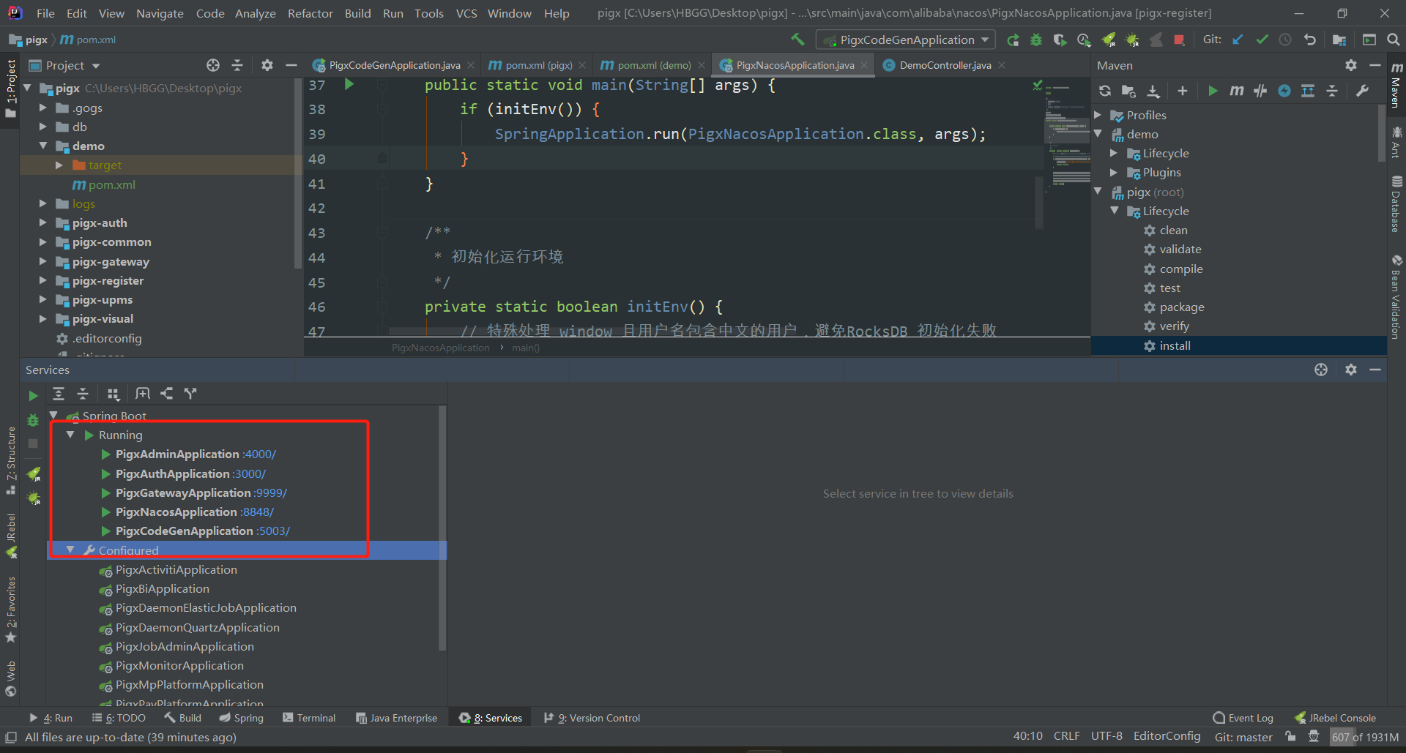Image resolution: width=1406 pixels, height=753 pixels.
Task: Switch to PigxCodeGenApplication.java editor tab
Action: (x=393, y=65)
